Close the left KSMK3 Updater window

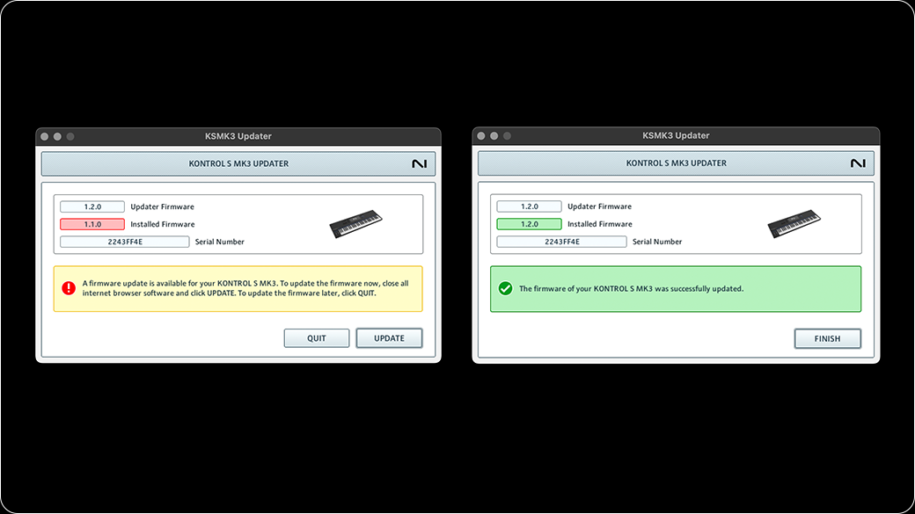coord(44,136)
